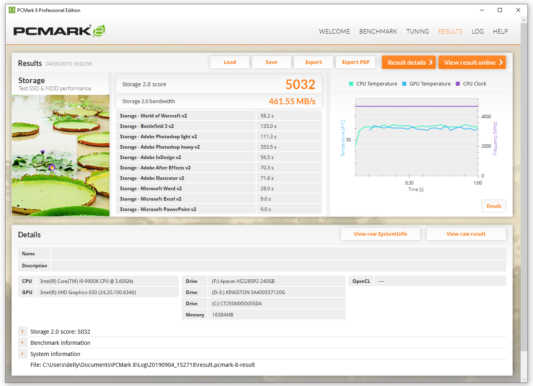
Task: Select the RESULTS tab
Action: tap(450, 31)
